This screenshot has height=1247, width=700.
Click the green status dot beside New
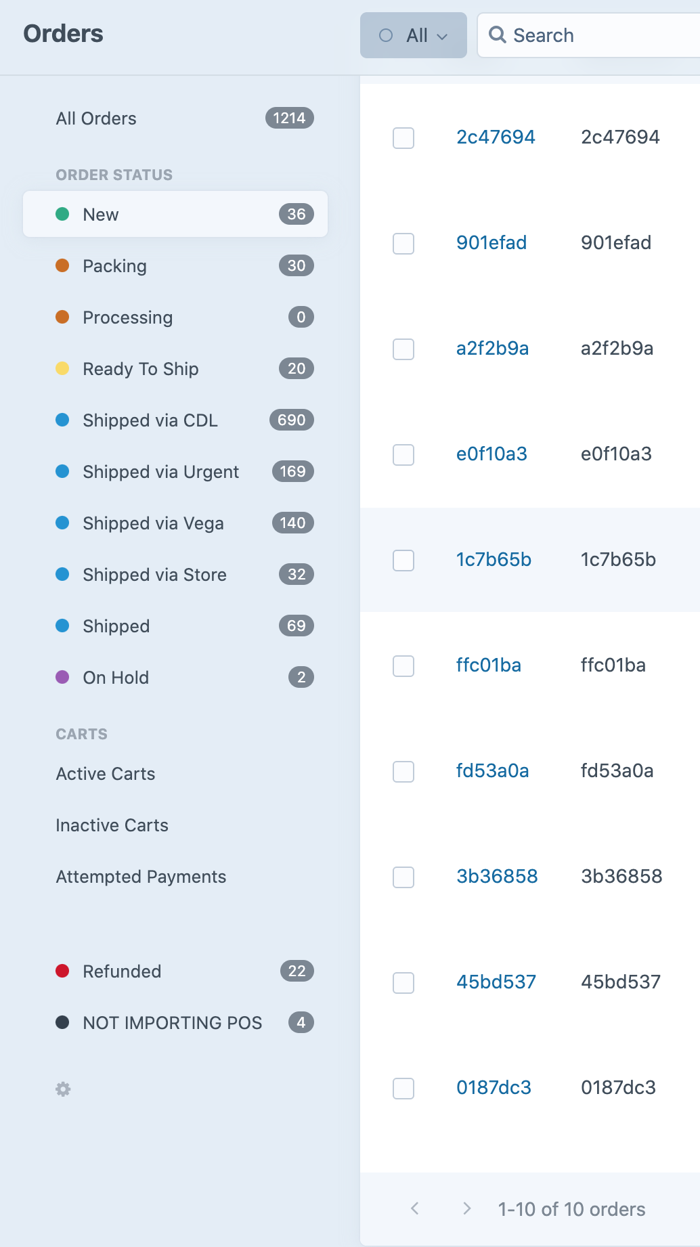(63, 214)
